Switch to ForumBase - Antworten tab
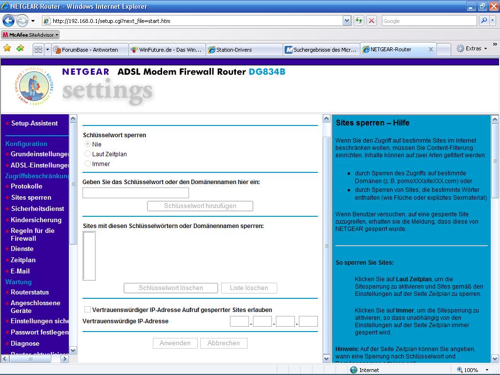This screenshot has width=500, height=375. (90, 50)
